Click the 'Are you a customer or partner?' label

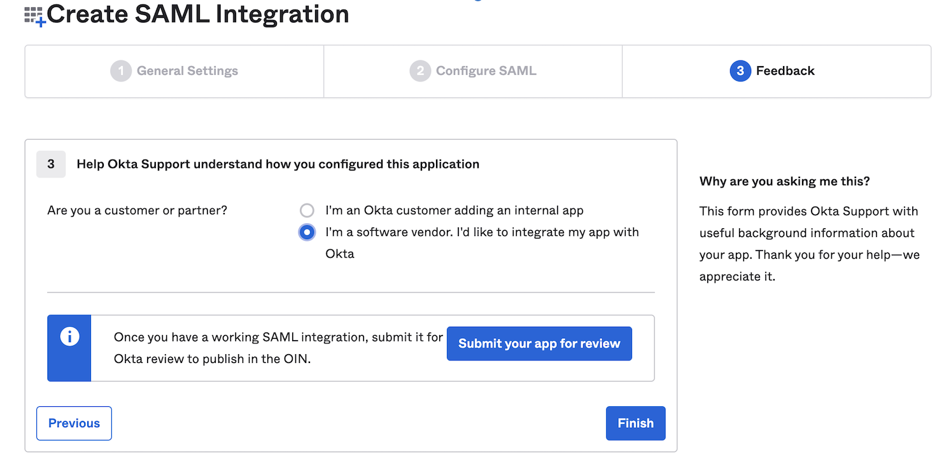(137, 210)
